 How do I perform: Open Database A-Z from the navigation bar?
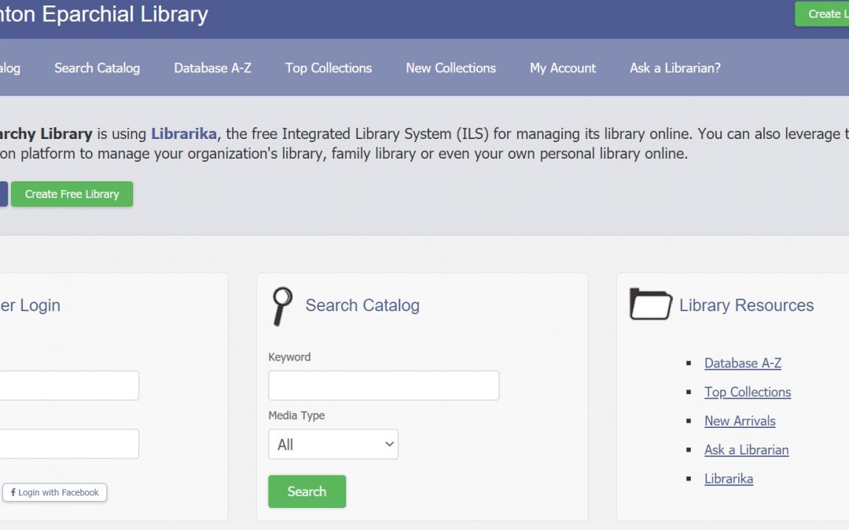[212, 68]
